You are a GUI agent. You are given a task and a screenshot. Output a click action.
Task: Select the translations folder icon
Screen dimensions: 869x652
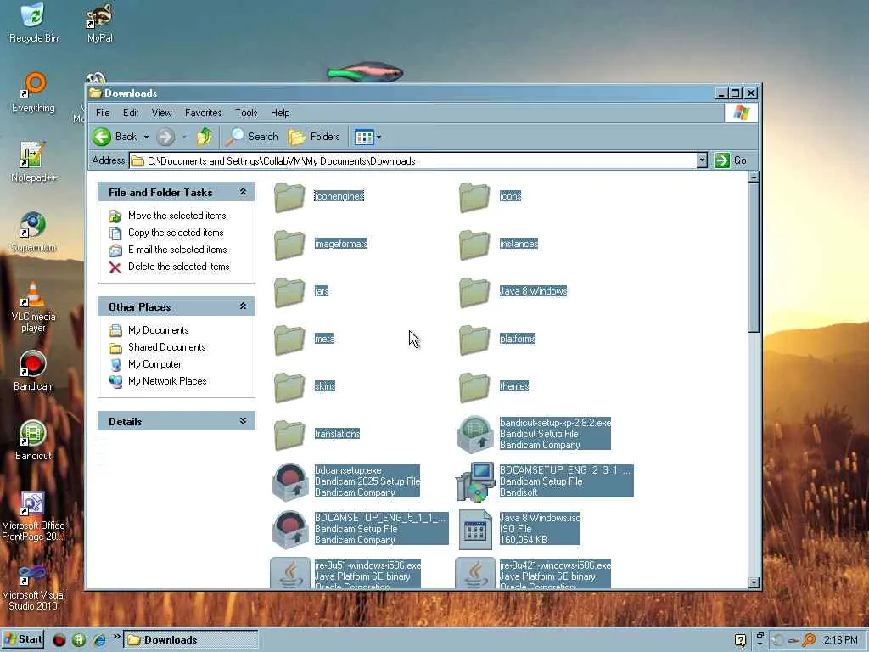289,436
